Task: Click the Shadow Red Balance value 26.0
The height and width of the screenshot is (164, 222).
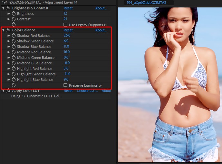Action: (67, 35)
